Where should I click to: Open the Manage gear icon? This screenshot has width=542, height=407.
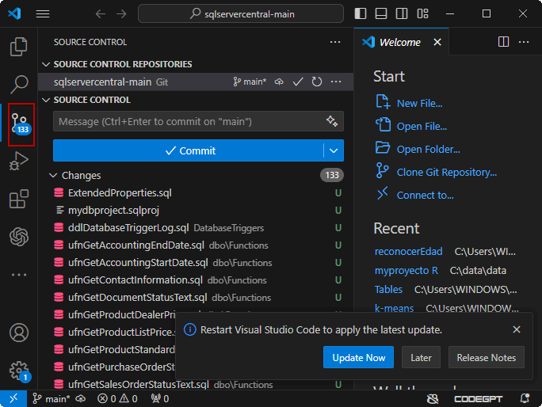(18, 371)
